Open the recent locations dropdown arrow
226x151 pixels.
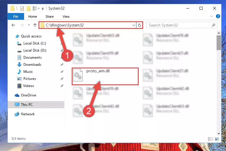[29, 25]
